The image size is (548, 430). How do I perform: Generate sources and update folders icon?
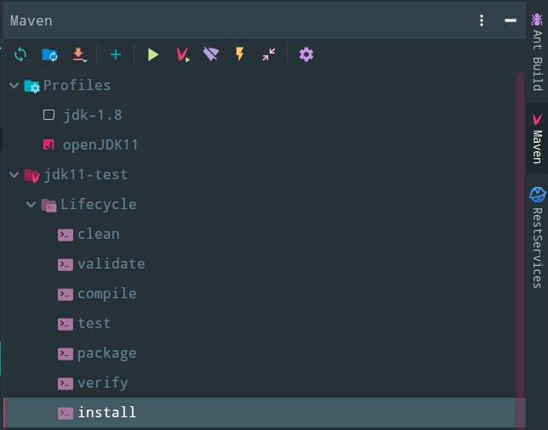click(x=49, y=54)
